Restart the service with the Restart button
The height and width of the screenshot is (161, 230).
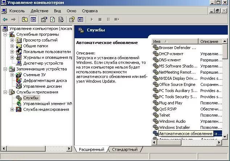tap(117, 19)
